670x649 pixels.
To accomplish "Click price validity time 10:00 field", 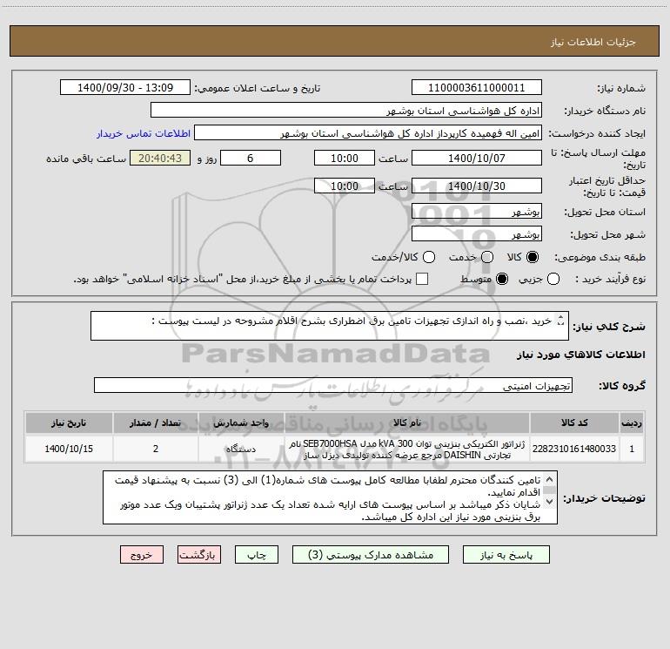I will pyautogui.click(x=345, y=186).
